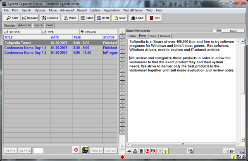Click the yellow lightbulb icon under notes panel
Image resolution: width=248 pixels, height=161 pixels.
pos(165,151)
